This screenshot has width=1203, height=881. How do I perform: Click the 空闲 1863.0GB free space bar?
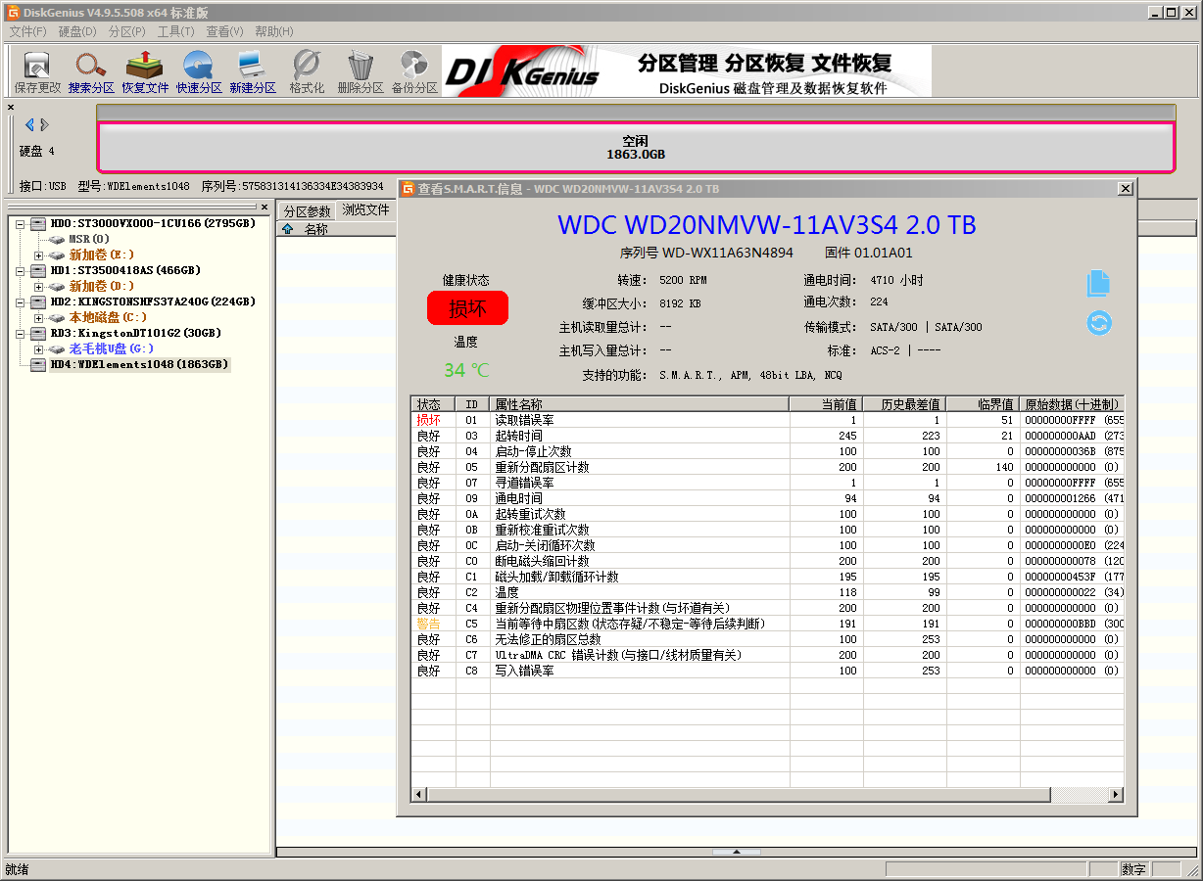[635, 146]
